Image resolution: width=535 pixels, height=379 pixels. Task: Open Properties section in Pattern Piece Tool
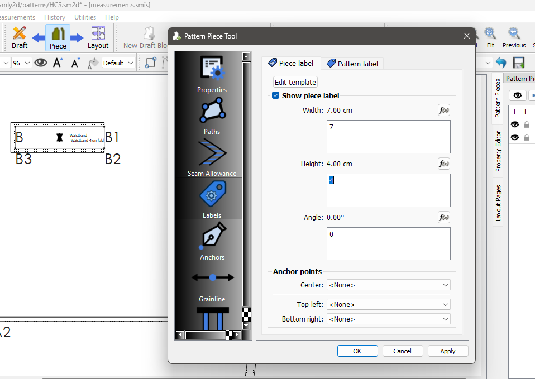click(212, 74)
